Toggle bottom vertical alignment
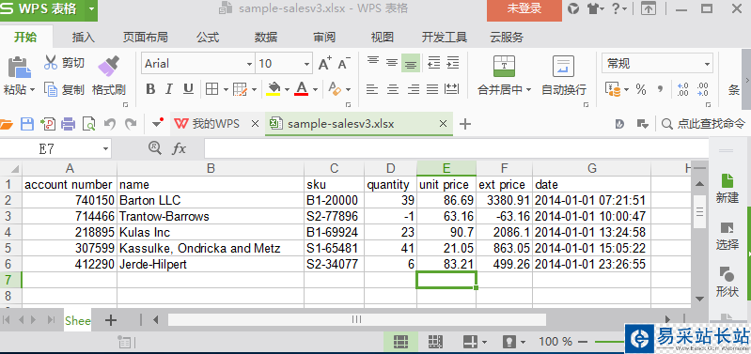This screenshot has width=751, height=354. tap(411, 63)
